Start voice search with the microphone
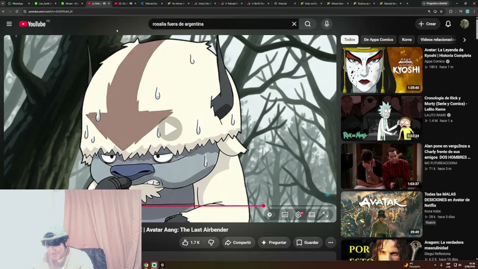Screen dimensions: 478x269 327,24
